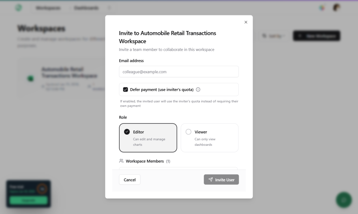358x214 pixels.
Task: Expand the Workspace Members section
Action: [144, 161]
